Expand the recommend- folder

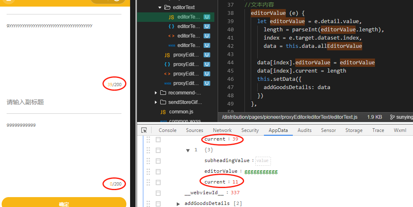[156, 93]
